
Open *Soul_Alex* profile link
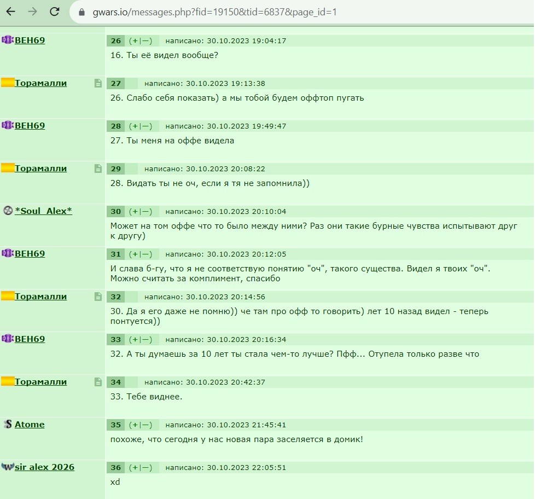click(43, 211)
